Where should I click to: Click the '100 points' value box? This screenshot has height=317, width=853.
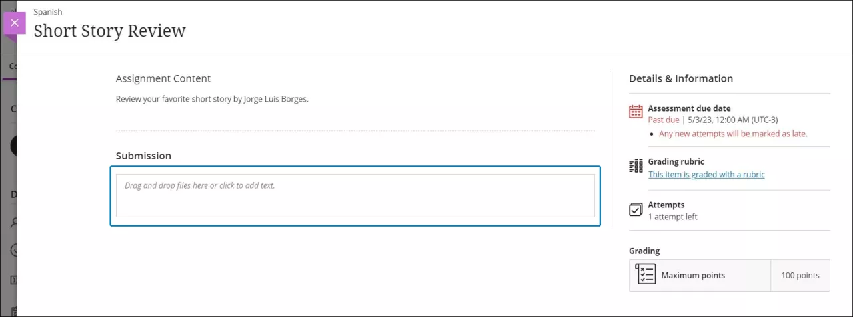pos(800,275)
